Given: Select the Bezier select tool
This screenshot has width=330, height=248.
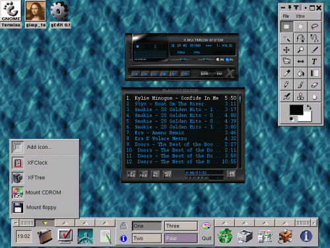Looking at the screenshot, I should [x=300, y=38].
